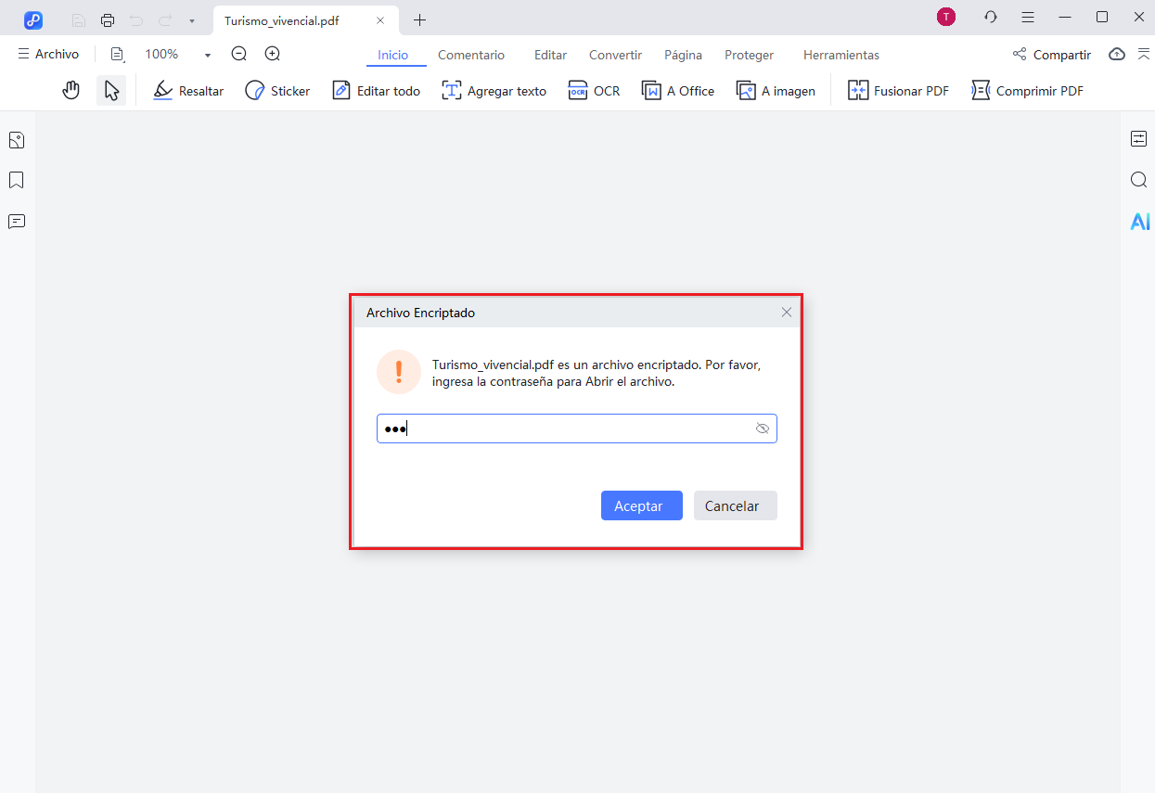The width and height of the screenshot is (1155, 793).
Task: Activate the selection cursor tool
Action: [x=110, y=89]
